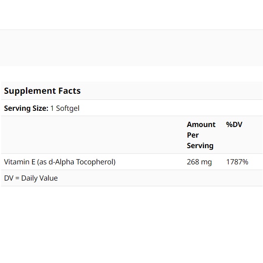Click the word Tocopherol in ingredient row
This screenshot has width=263, height=263.
(96, 162)
